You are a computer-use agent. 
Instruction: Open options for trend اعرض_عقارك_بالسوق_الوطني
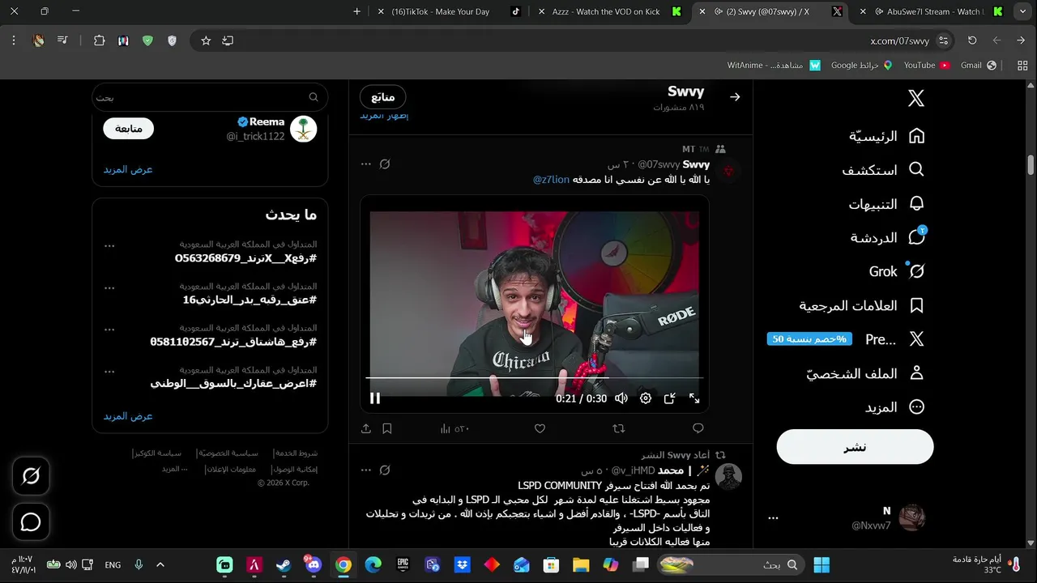tap(109, 372)
